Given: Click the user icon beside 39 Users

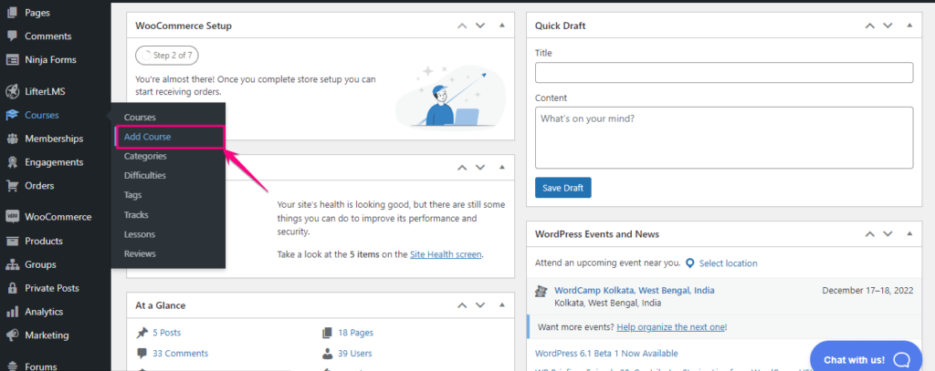Looking at the screenshot, I should pyautogui.click(x=328, y=353).
